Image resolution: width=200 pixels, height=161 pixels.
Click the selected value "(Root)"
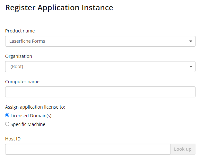(17, 67)
